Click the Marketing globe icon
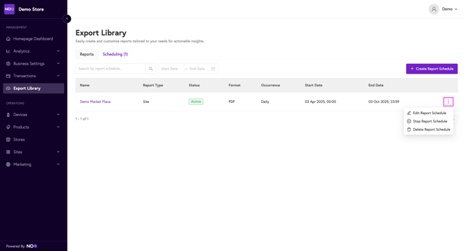Viewport: 466px width, 251px height. 8,164
